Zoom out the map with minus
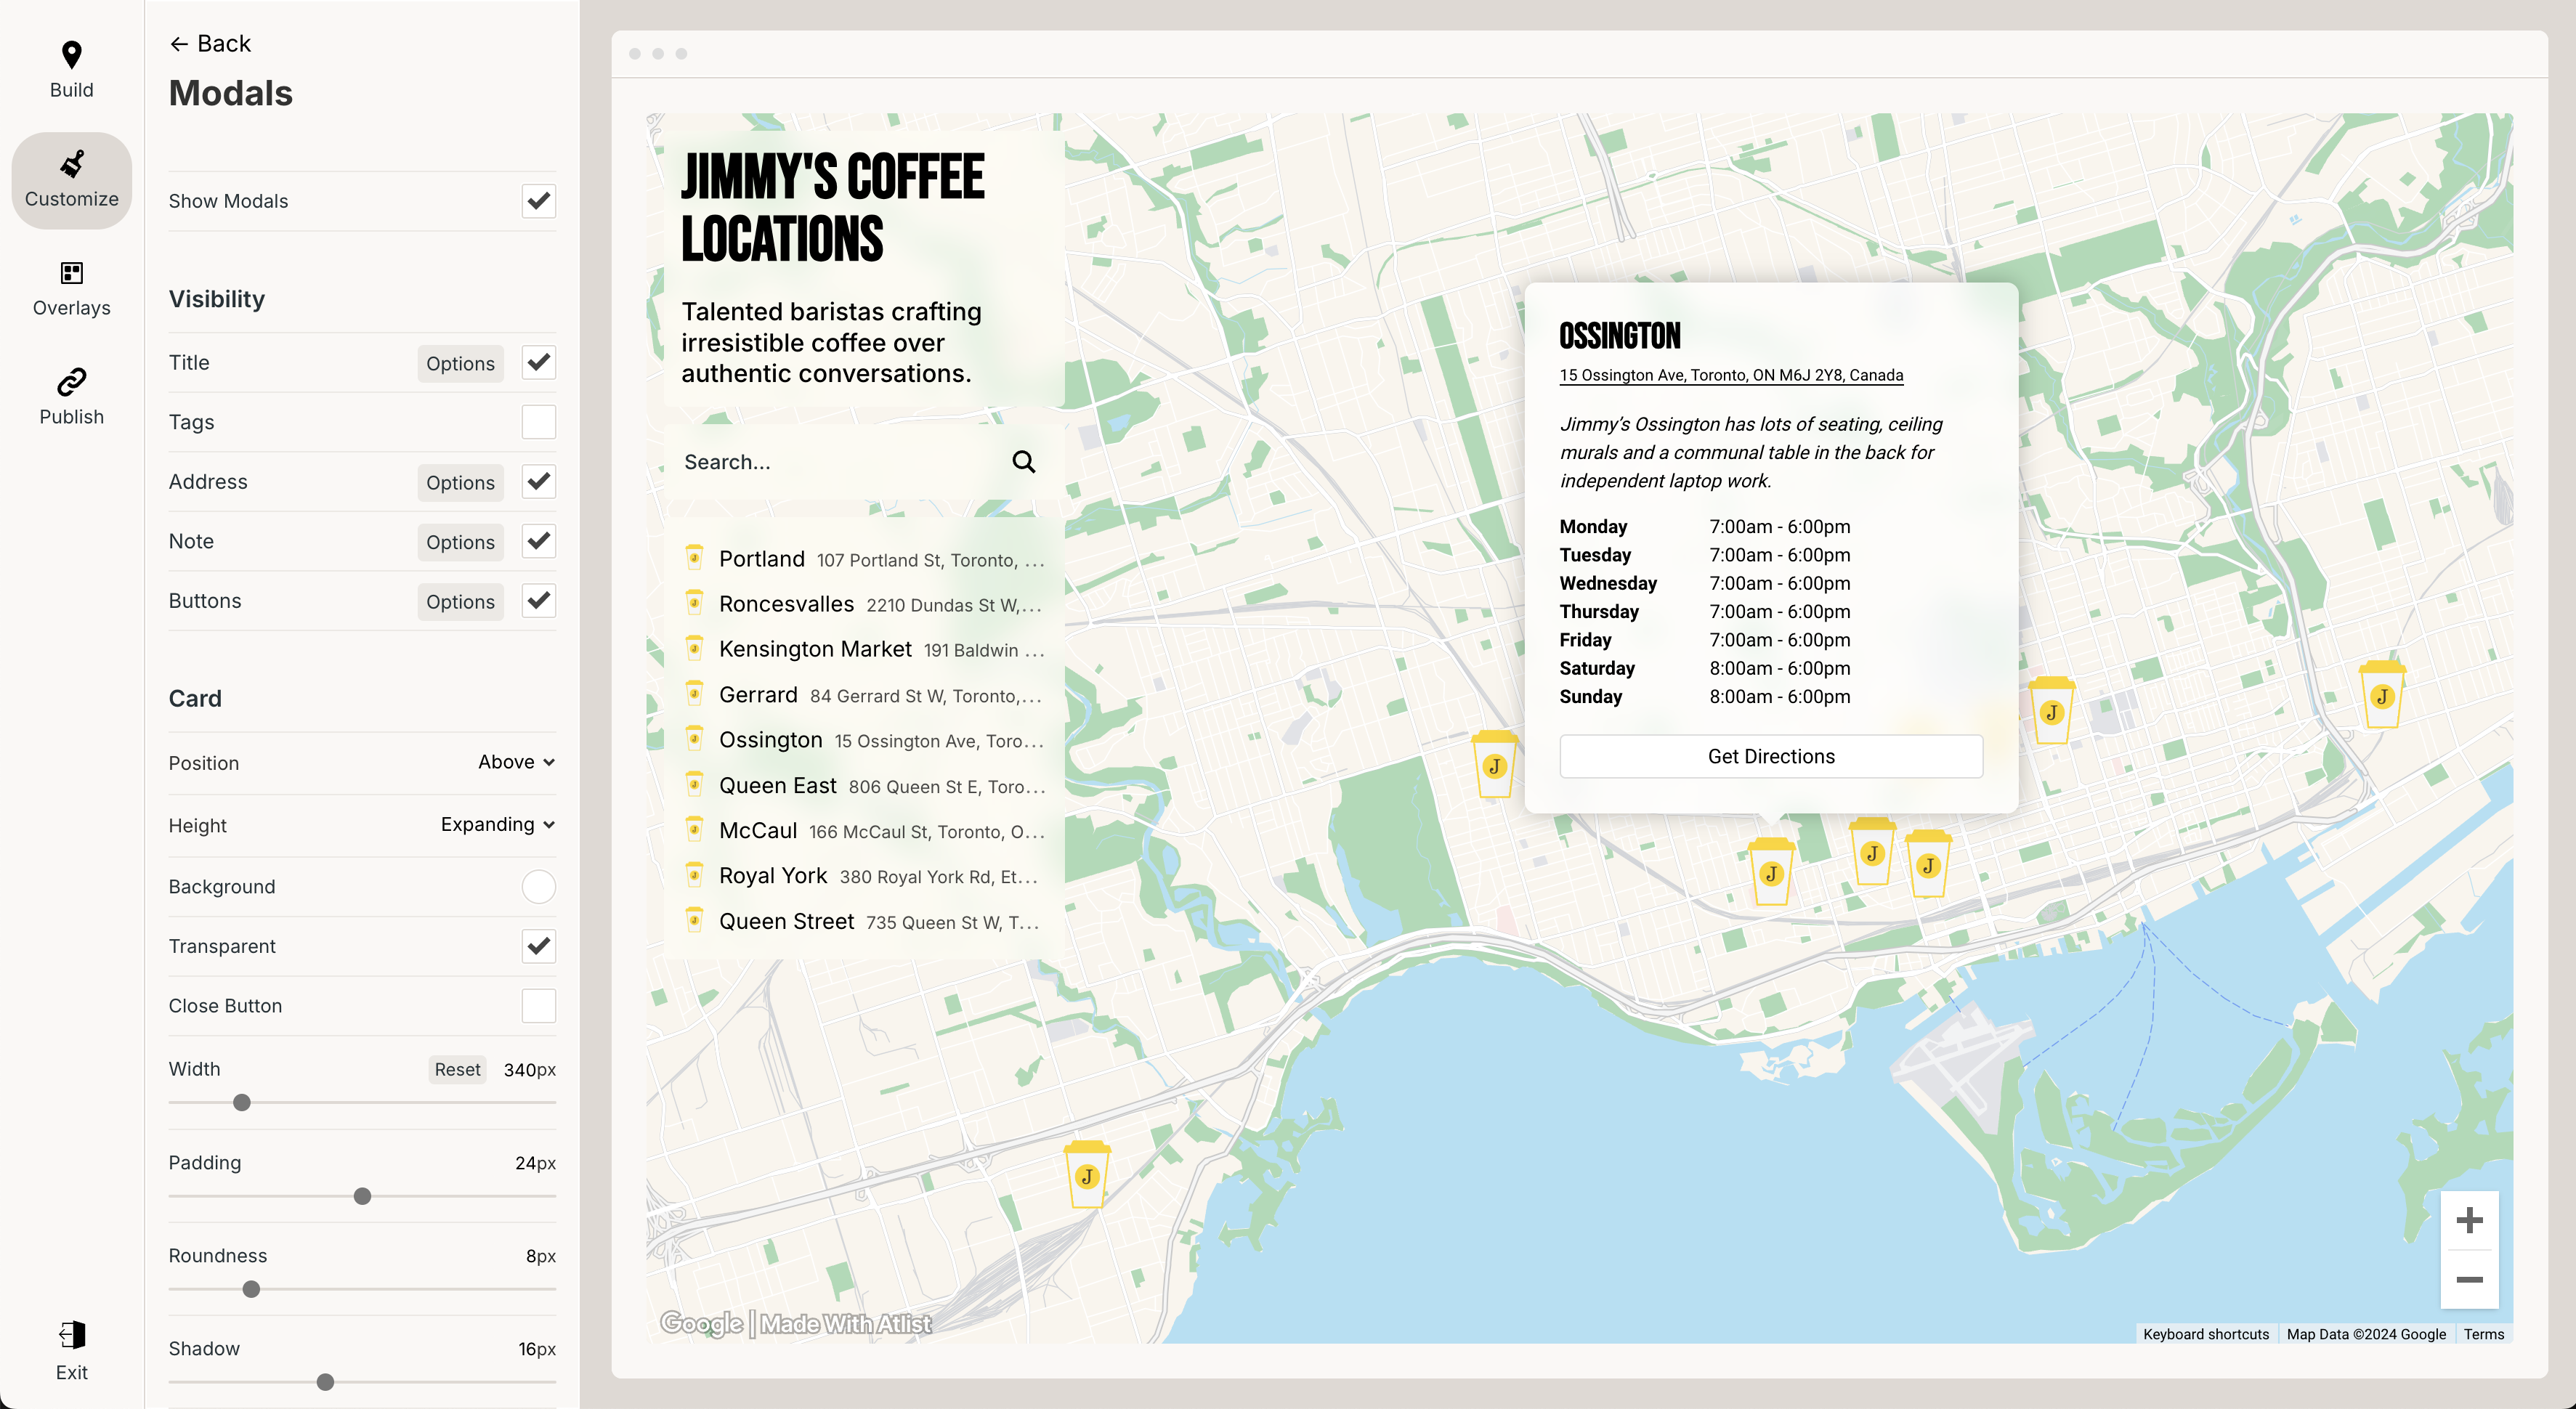Image resolution: width=2576 pixels, height=1409 pixels. (2469, 1280)
